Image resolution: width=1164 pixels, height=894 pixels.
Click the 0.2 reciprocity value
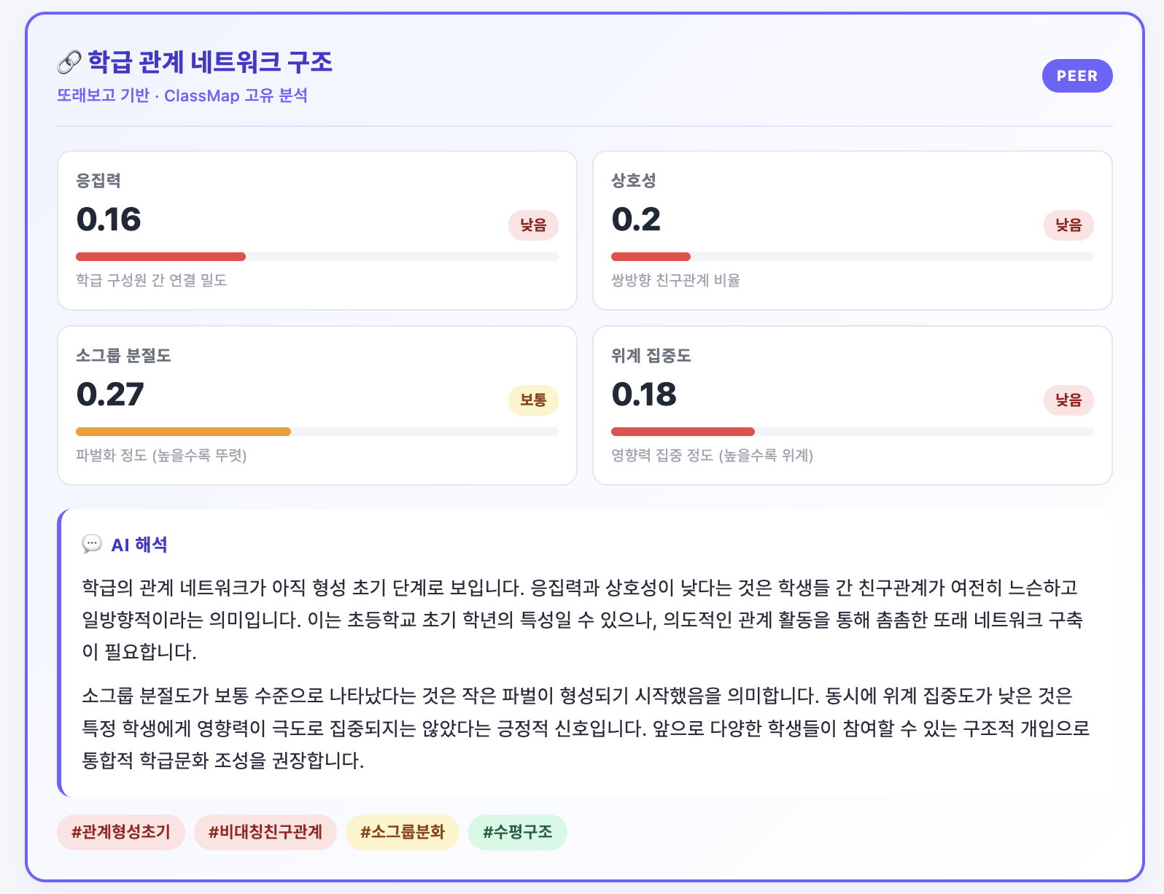[636, 219]
